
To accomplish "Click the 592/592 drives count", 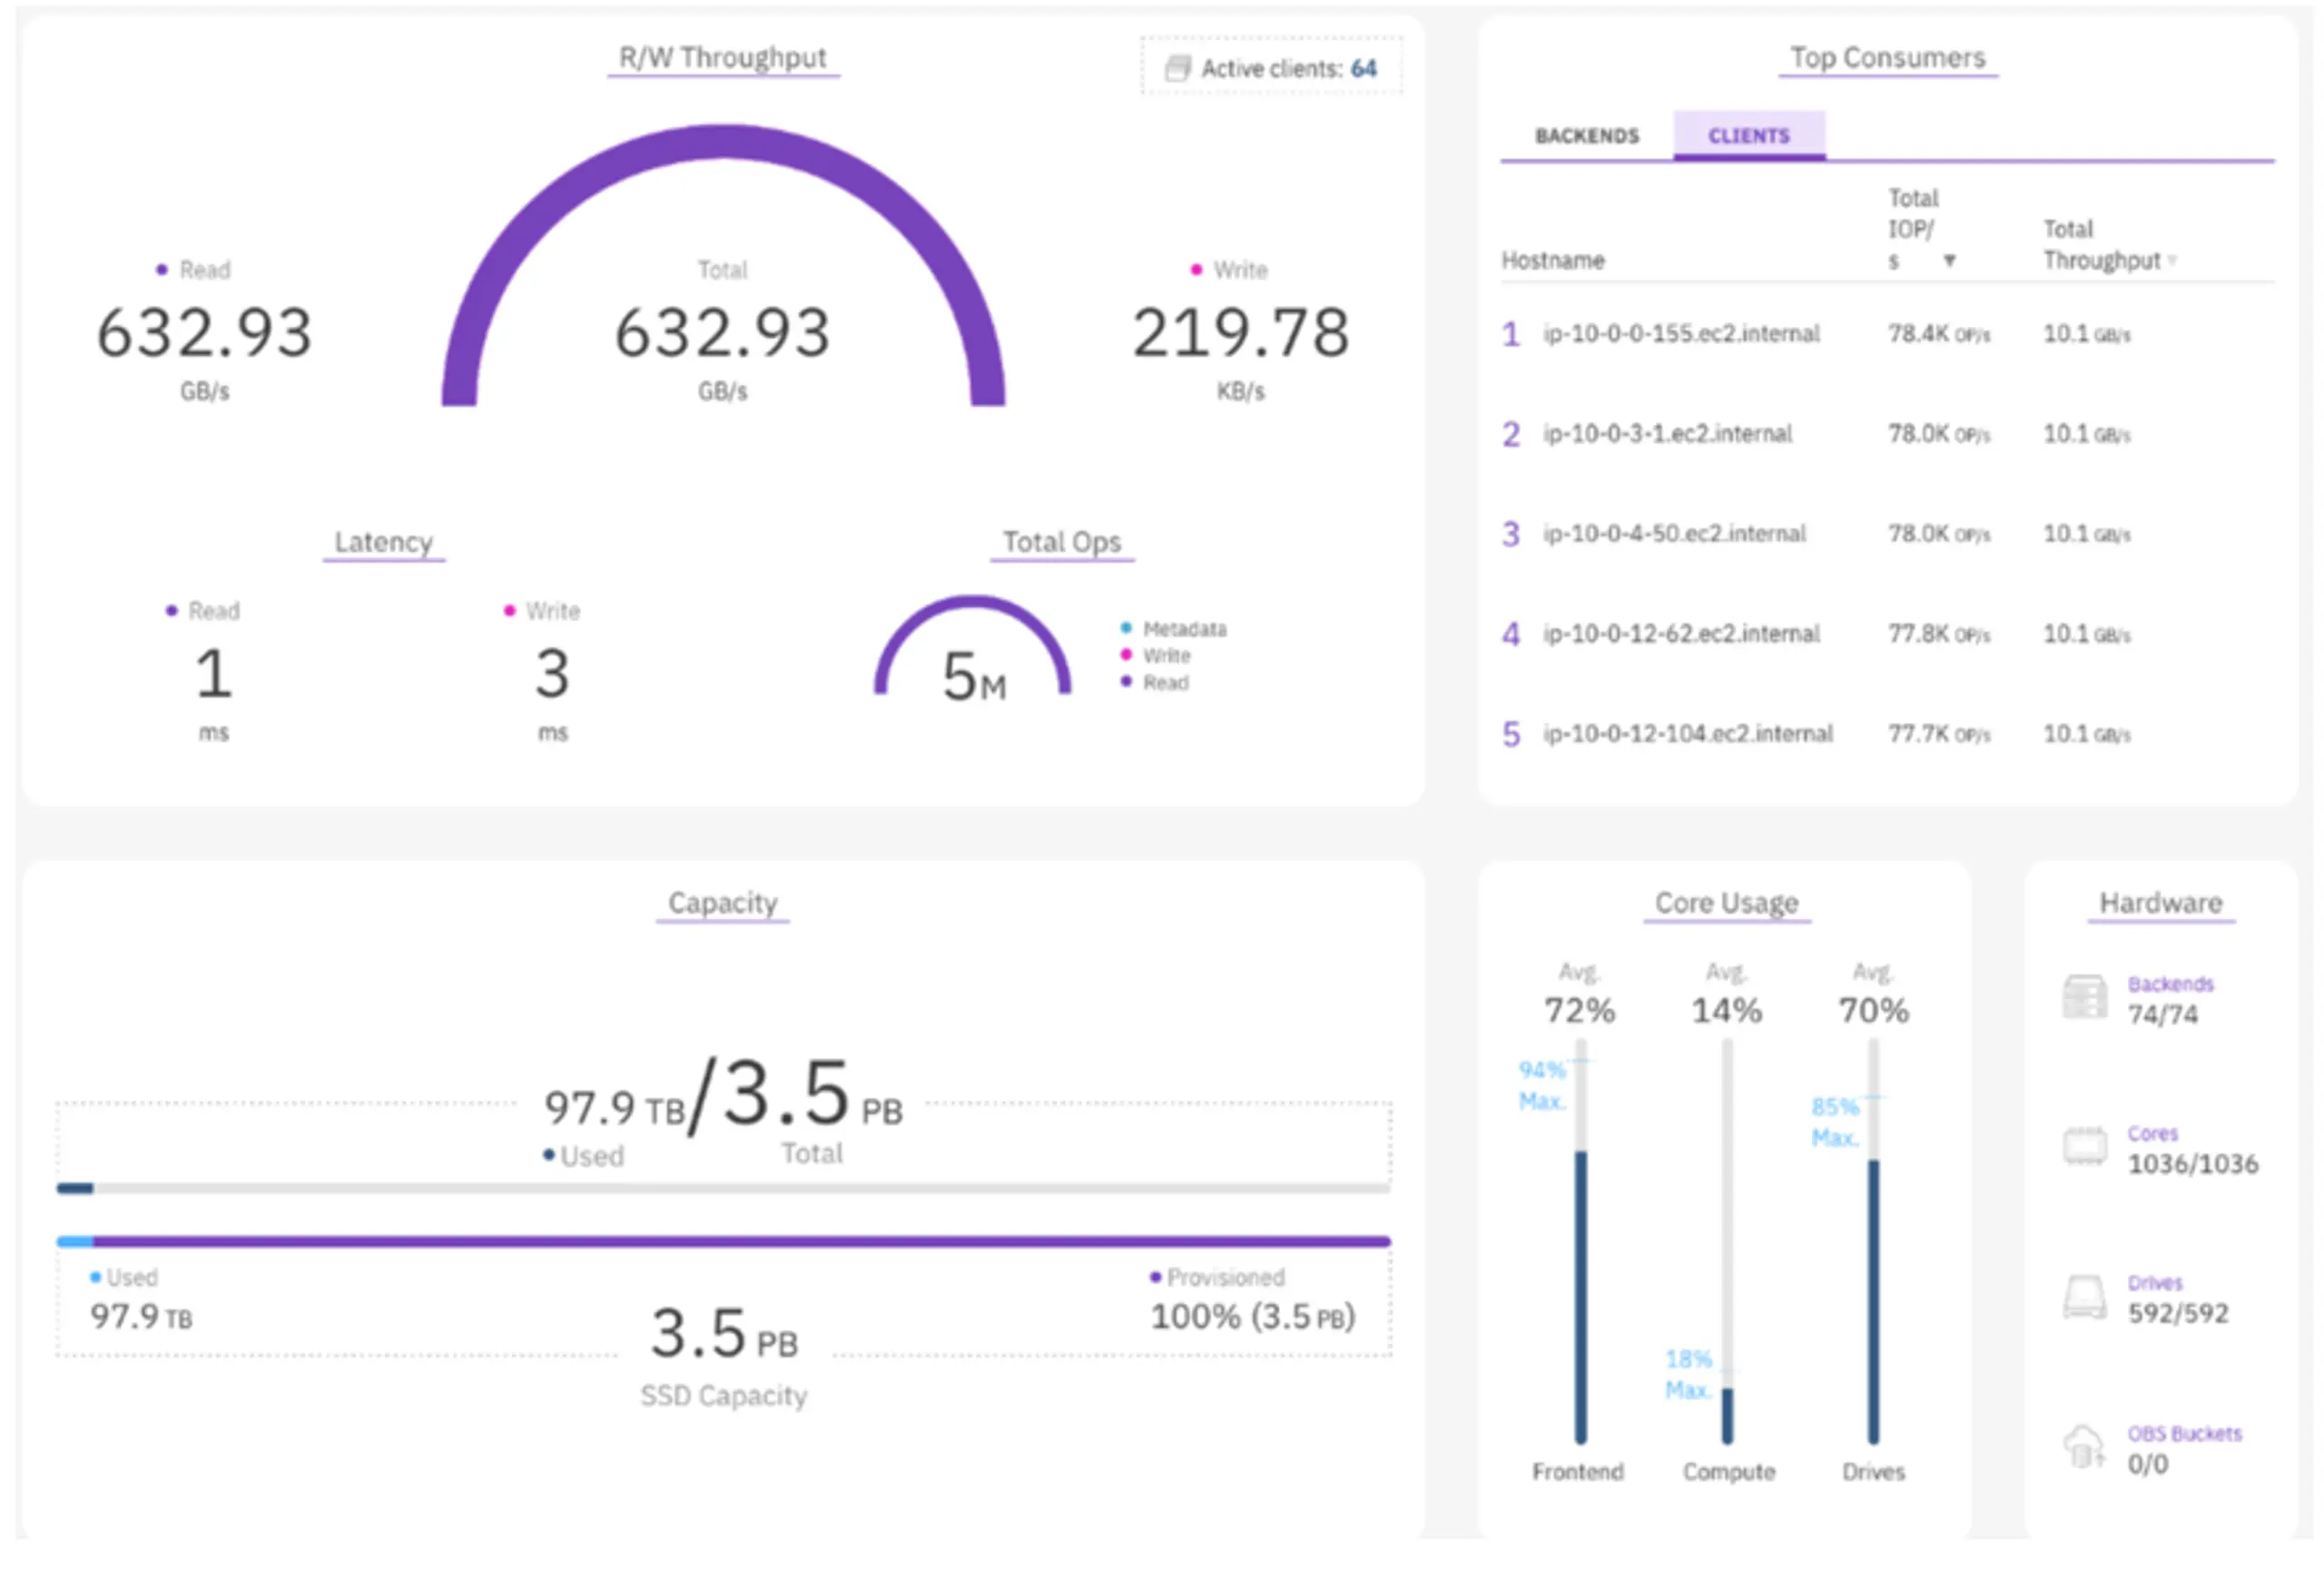I will (x=2178, y=1313).
